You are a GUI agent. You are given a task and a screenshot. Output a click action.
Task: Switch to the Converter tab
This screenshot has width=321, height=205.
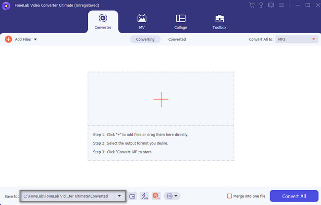[103, 22]
